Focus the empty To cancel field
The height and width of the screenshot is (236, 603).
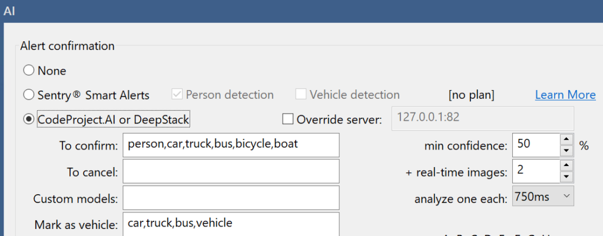tap(231, 171)
